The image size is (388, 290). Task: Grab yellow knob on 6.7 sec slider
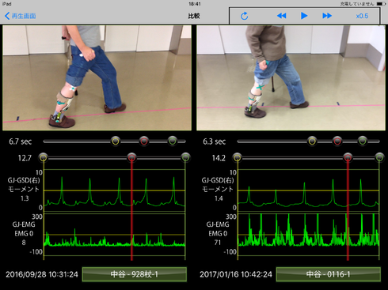tap(116, 141)
